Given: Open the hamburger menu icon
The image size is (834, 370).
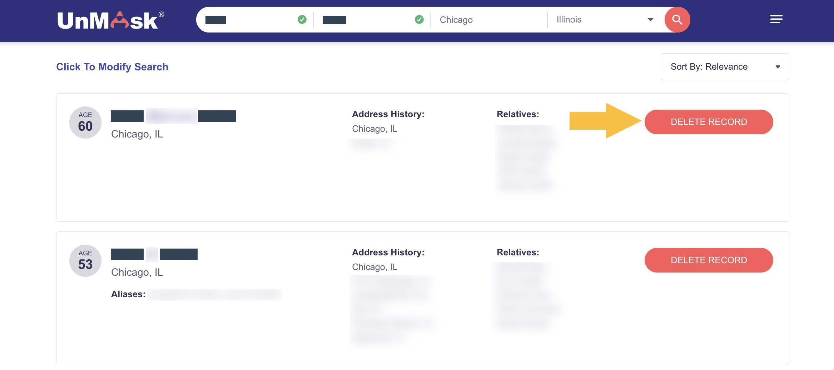Looking at the screenshot, I should pos(776,19).
